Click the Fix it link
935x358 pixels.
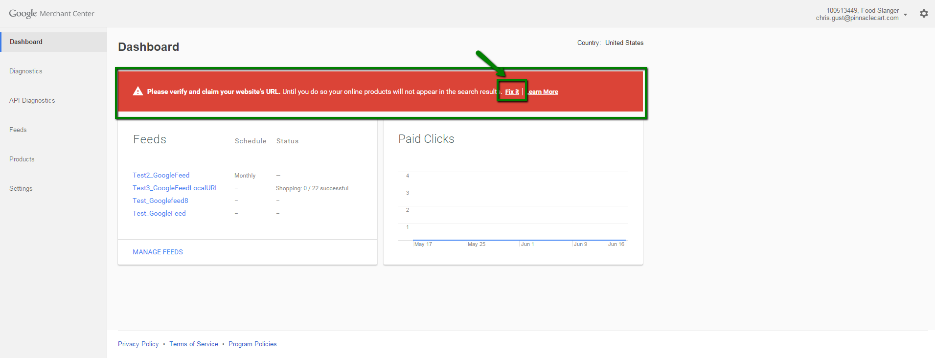coord(512,92)
